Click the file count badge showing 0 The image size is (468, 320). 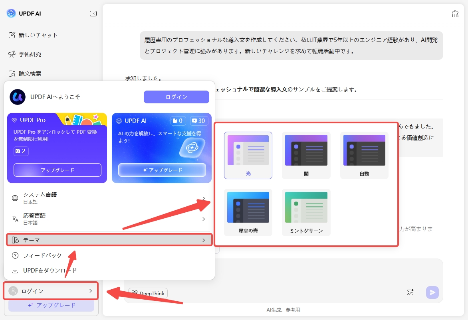[178, 121]
